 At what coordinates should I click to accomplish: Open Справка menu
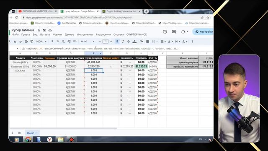[x=119, y=34]
